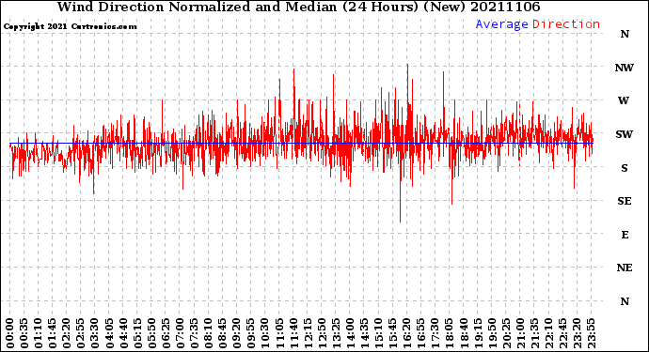Click the 04:05 time axis label
This screenshot has width=649, height=352.
click(109, 333)
